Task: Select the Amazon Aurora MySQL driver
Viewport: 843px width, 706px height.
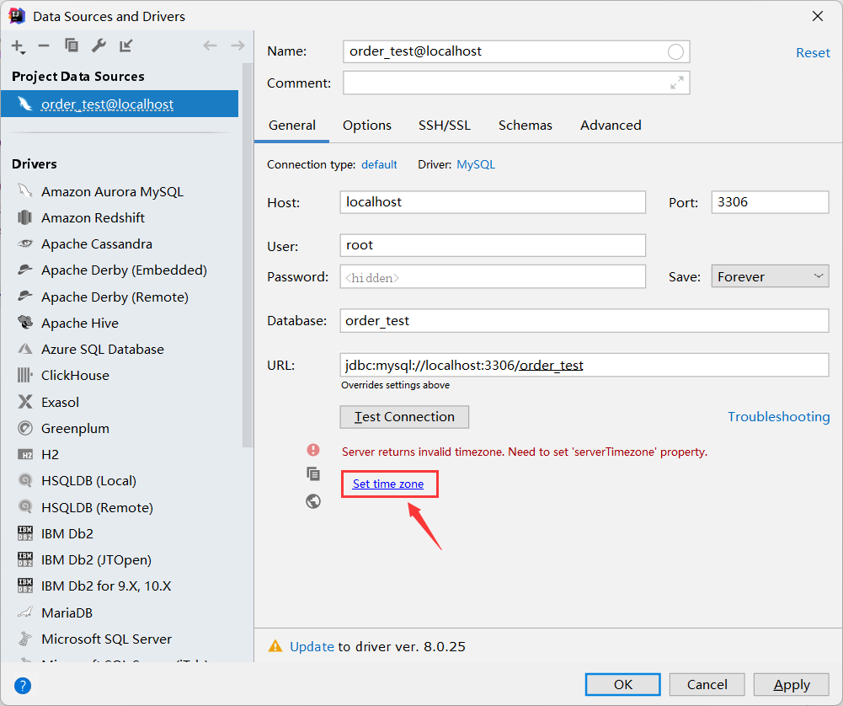Action: click(x=112, y=191)
